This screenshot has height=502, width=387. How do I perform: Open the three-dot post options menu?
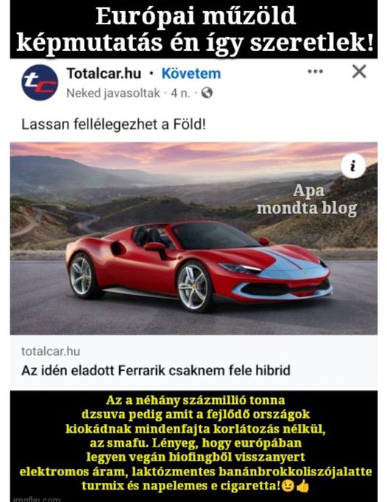tap(315, 71)
